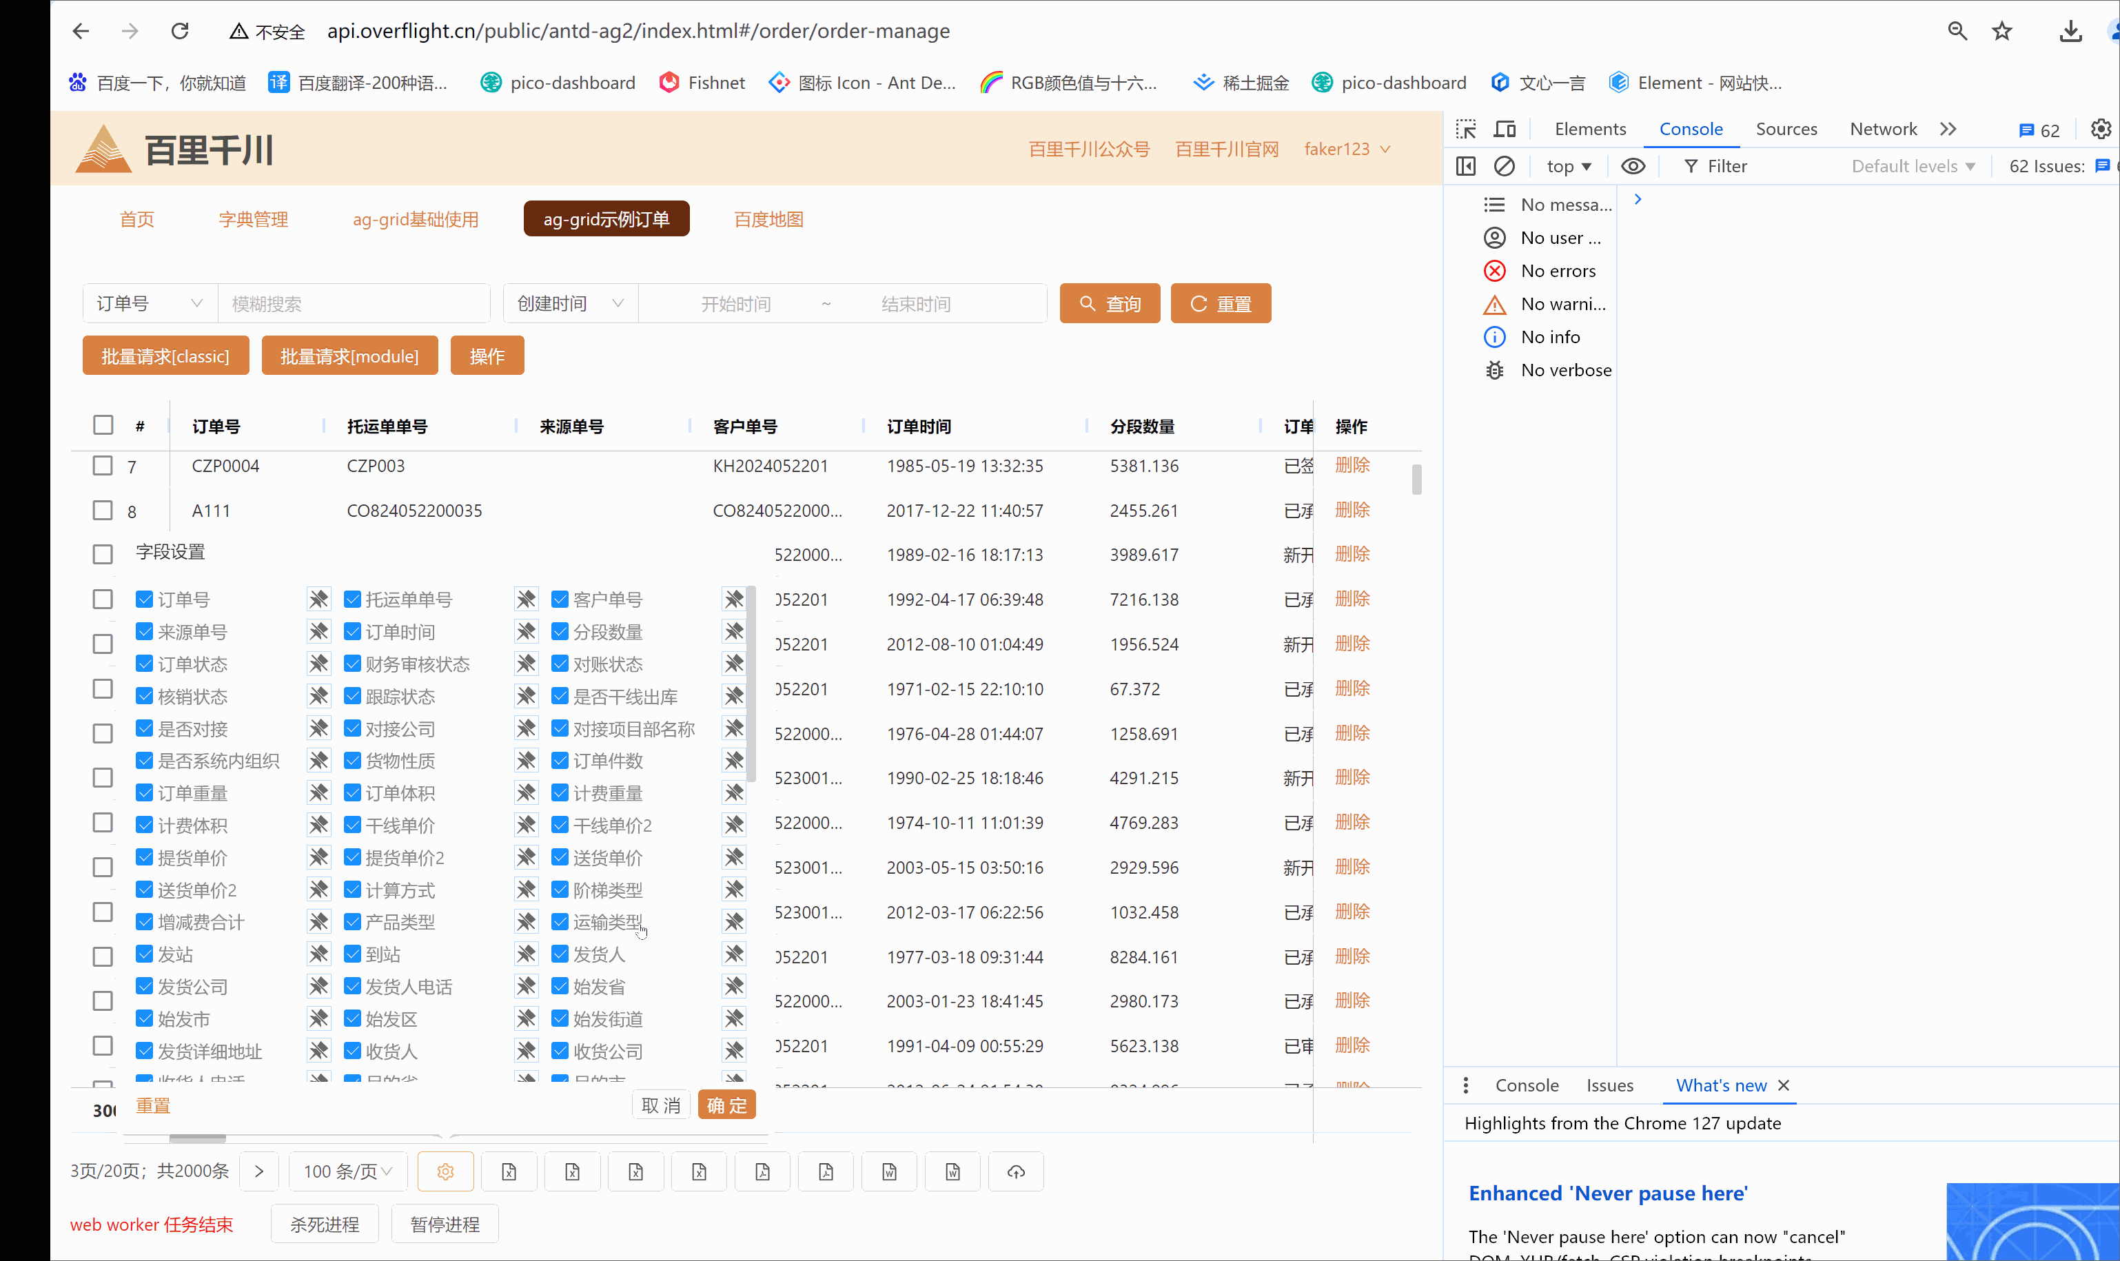Confirm field settings with 确定
The width and height of the screenshot is (2120, 1261).
pos(726,1105)
